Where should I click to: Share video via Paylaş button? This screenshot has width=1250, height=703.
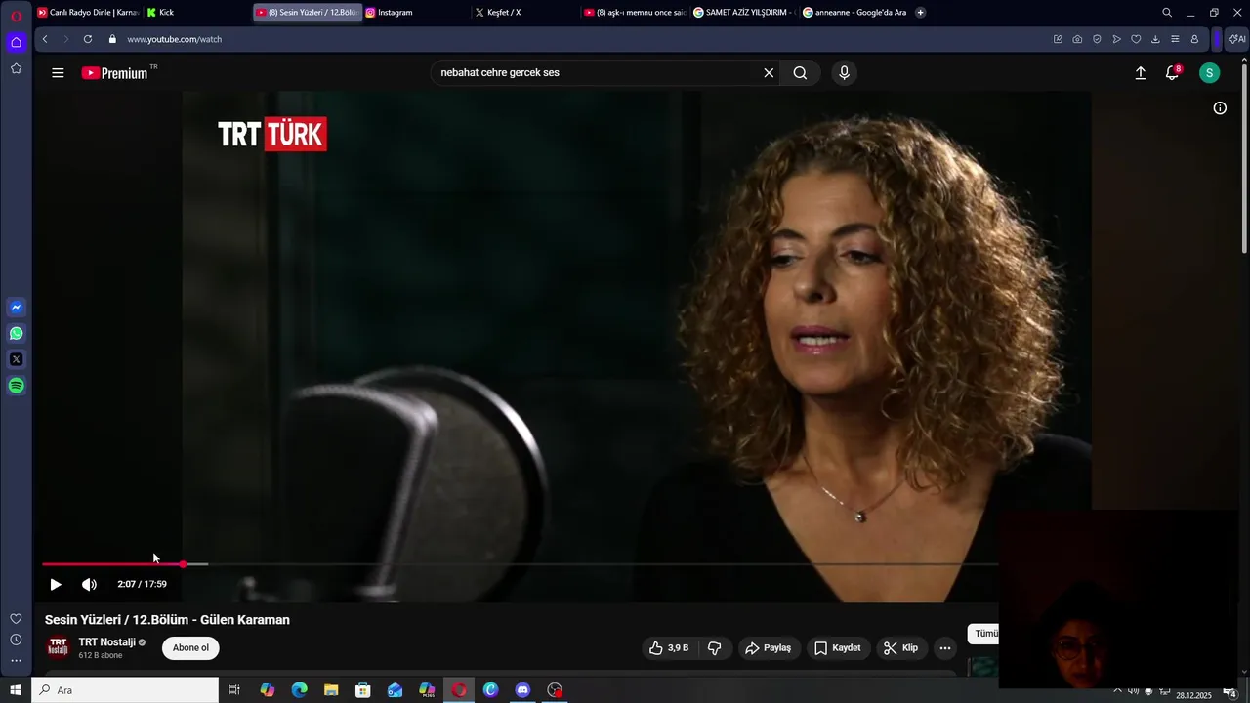click(x=768, y=648)
